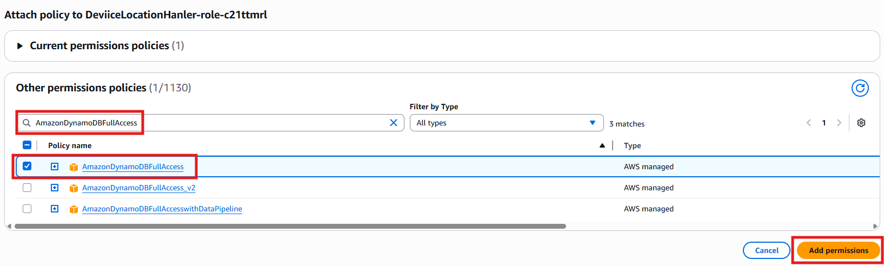Viewport: 884px width, 266px height.
Task: Click the Add permissions button
Action: click(838, 250)
